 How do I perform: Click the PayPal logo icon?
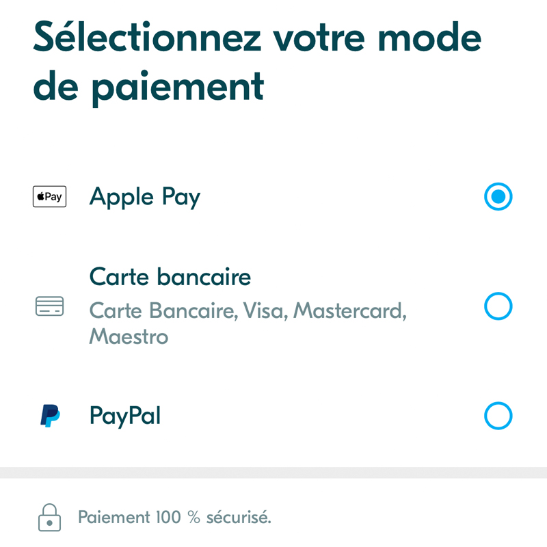coord(49,416)
